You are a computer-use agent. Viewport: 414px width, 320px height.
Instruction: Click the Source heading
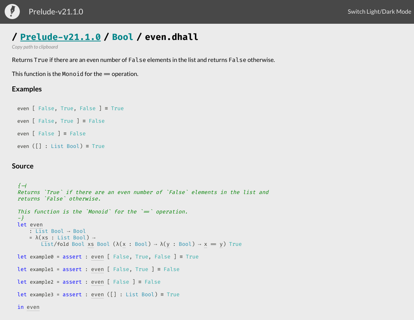point(23,166)
